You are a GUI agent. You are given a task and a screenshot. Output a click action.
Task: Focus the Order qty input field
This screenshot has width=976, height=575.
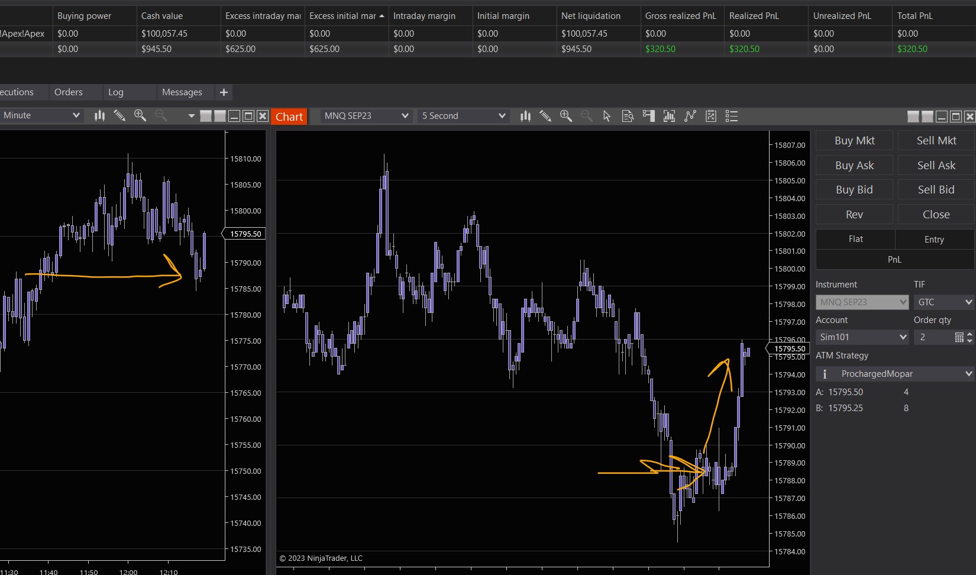coord(933,337)
